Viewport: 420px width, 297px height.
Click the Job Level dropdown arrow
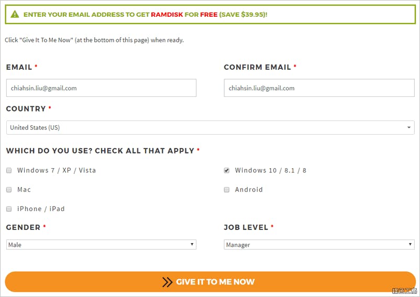[410, 244]
